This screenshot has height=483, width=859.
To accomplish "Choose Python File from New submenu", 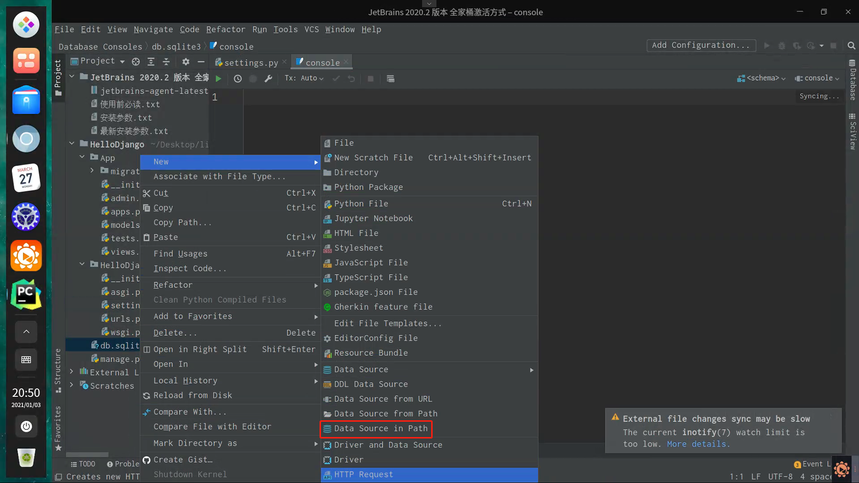I will (429, 204).
